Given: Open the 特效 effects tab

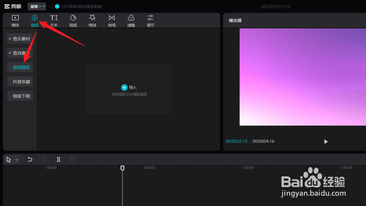Looking at the screenshot, I should (x=92, y=21).
